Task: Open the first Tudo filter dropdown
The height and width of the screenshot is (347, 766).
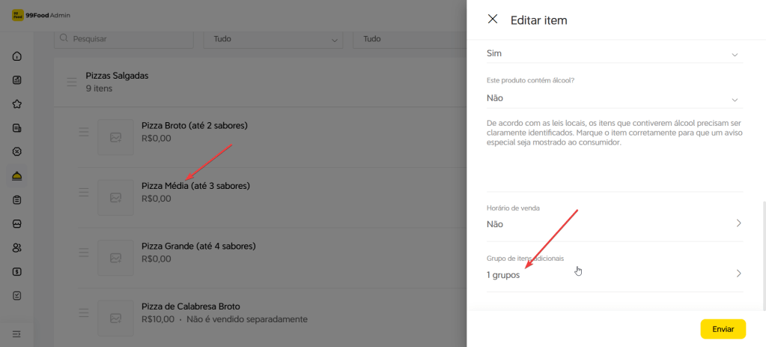Action: click(x=273, y=38)
